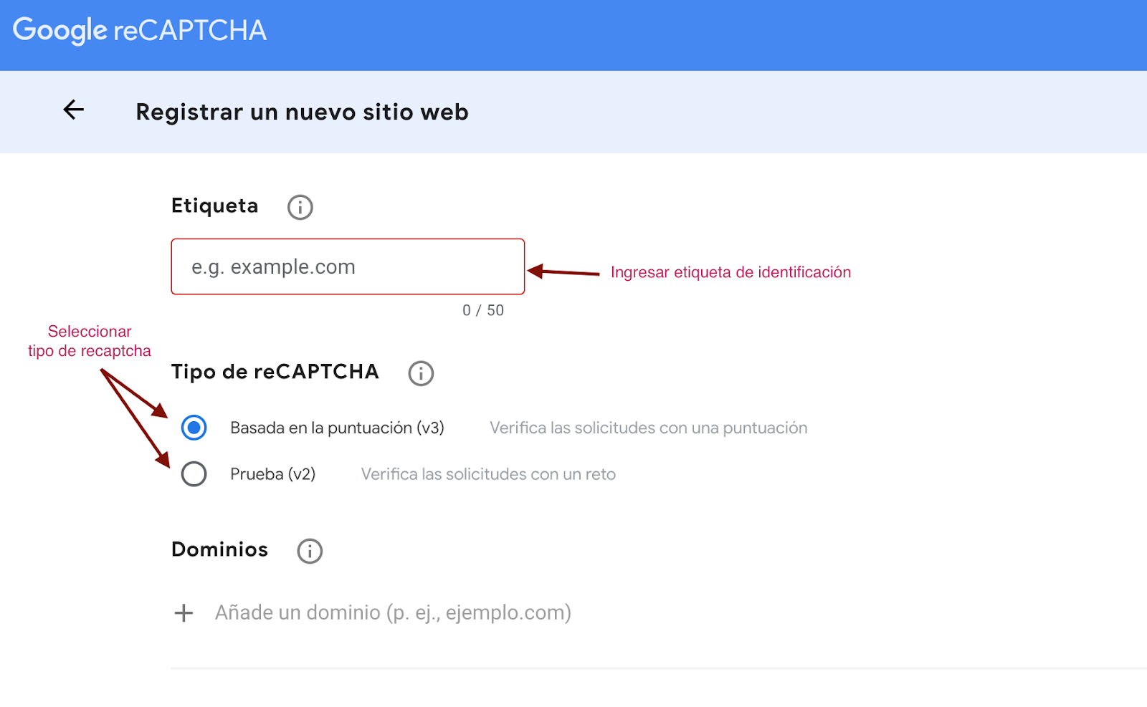
Task: Click the 'Dominios' section heading
Action: (219, 549)
